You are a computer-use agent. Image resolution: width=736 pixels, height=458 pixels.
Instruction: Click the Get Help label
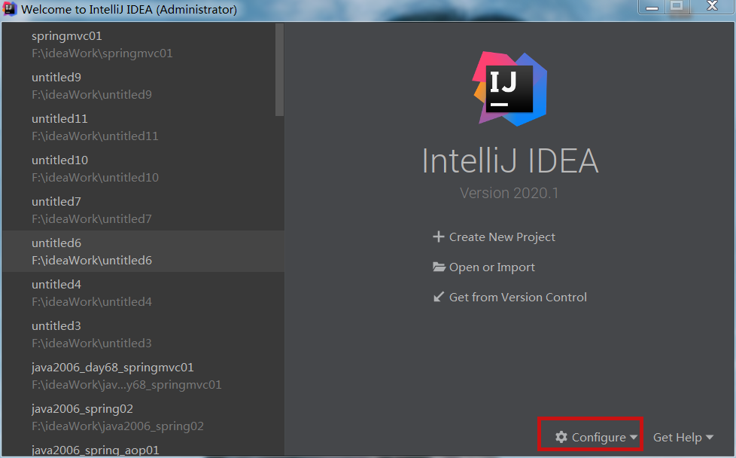coord(677,438)
